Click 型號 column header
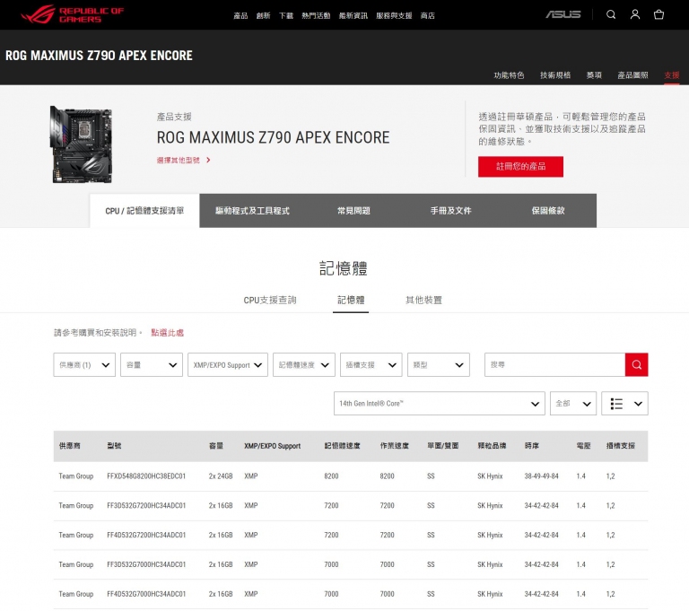 [114, 446]
